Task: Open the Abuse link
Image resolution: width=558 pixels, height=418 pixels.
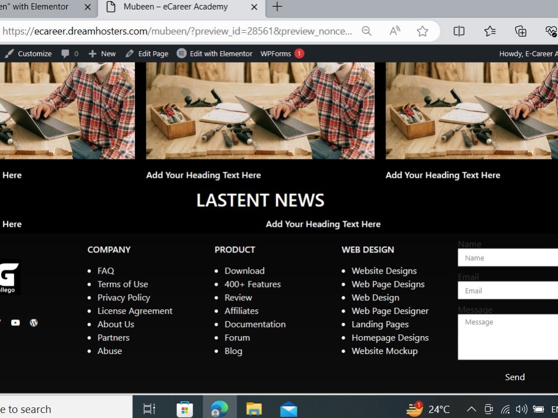Action: pos(109,351)
